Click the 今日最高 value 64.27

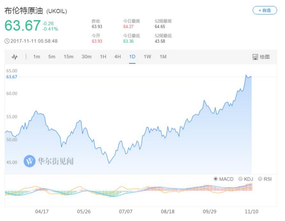pos(128,27)
